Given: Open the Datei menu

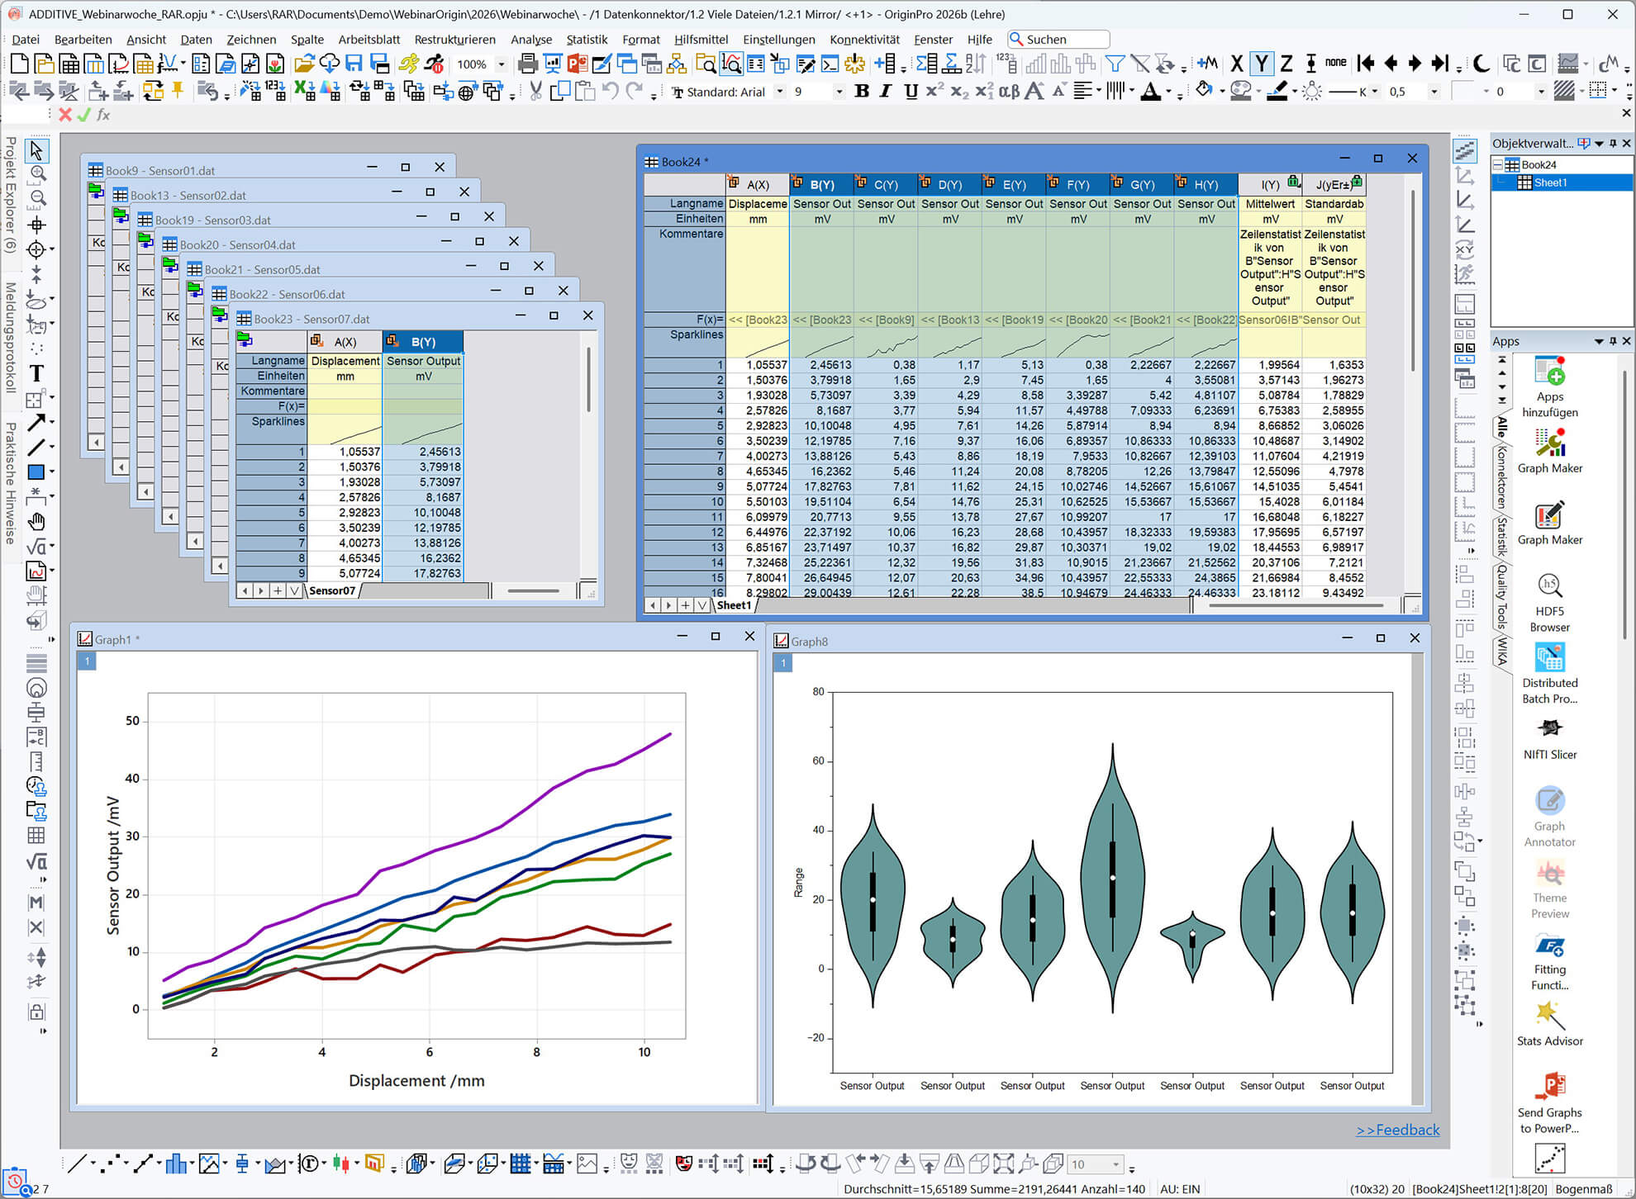Looking at the screenshot, I should 26,39.
